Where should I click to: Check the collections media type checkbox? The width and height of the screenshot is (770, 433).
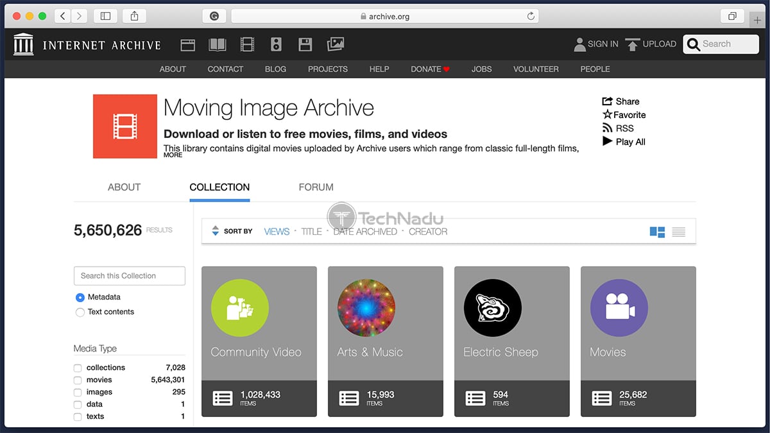78,368
